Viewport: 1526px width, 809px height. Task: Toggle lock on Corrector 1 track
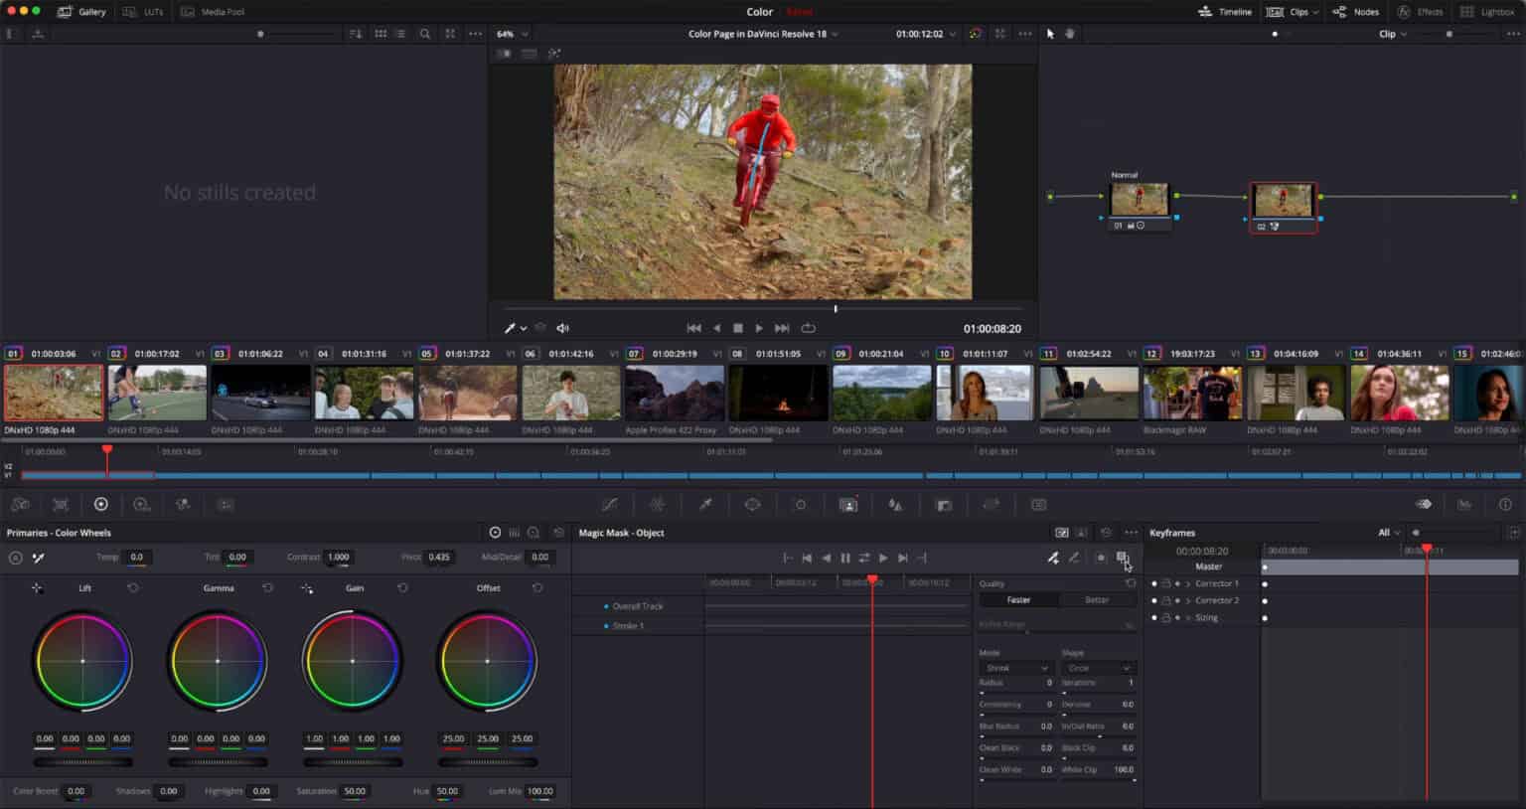(x=1166, y=584)
